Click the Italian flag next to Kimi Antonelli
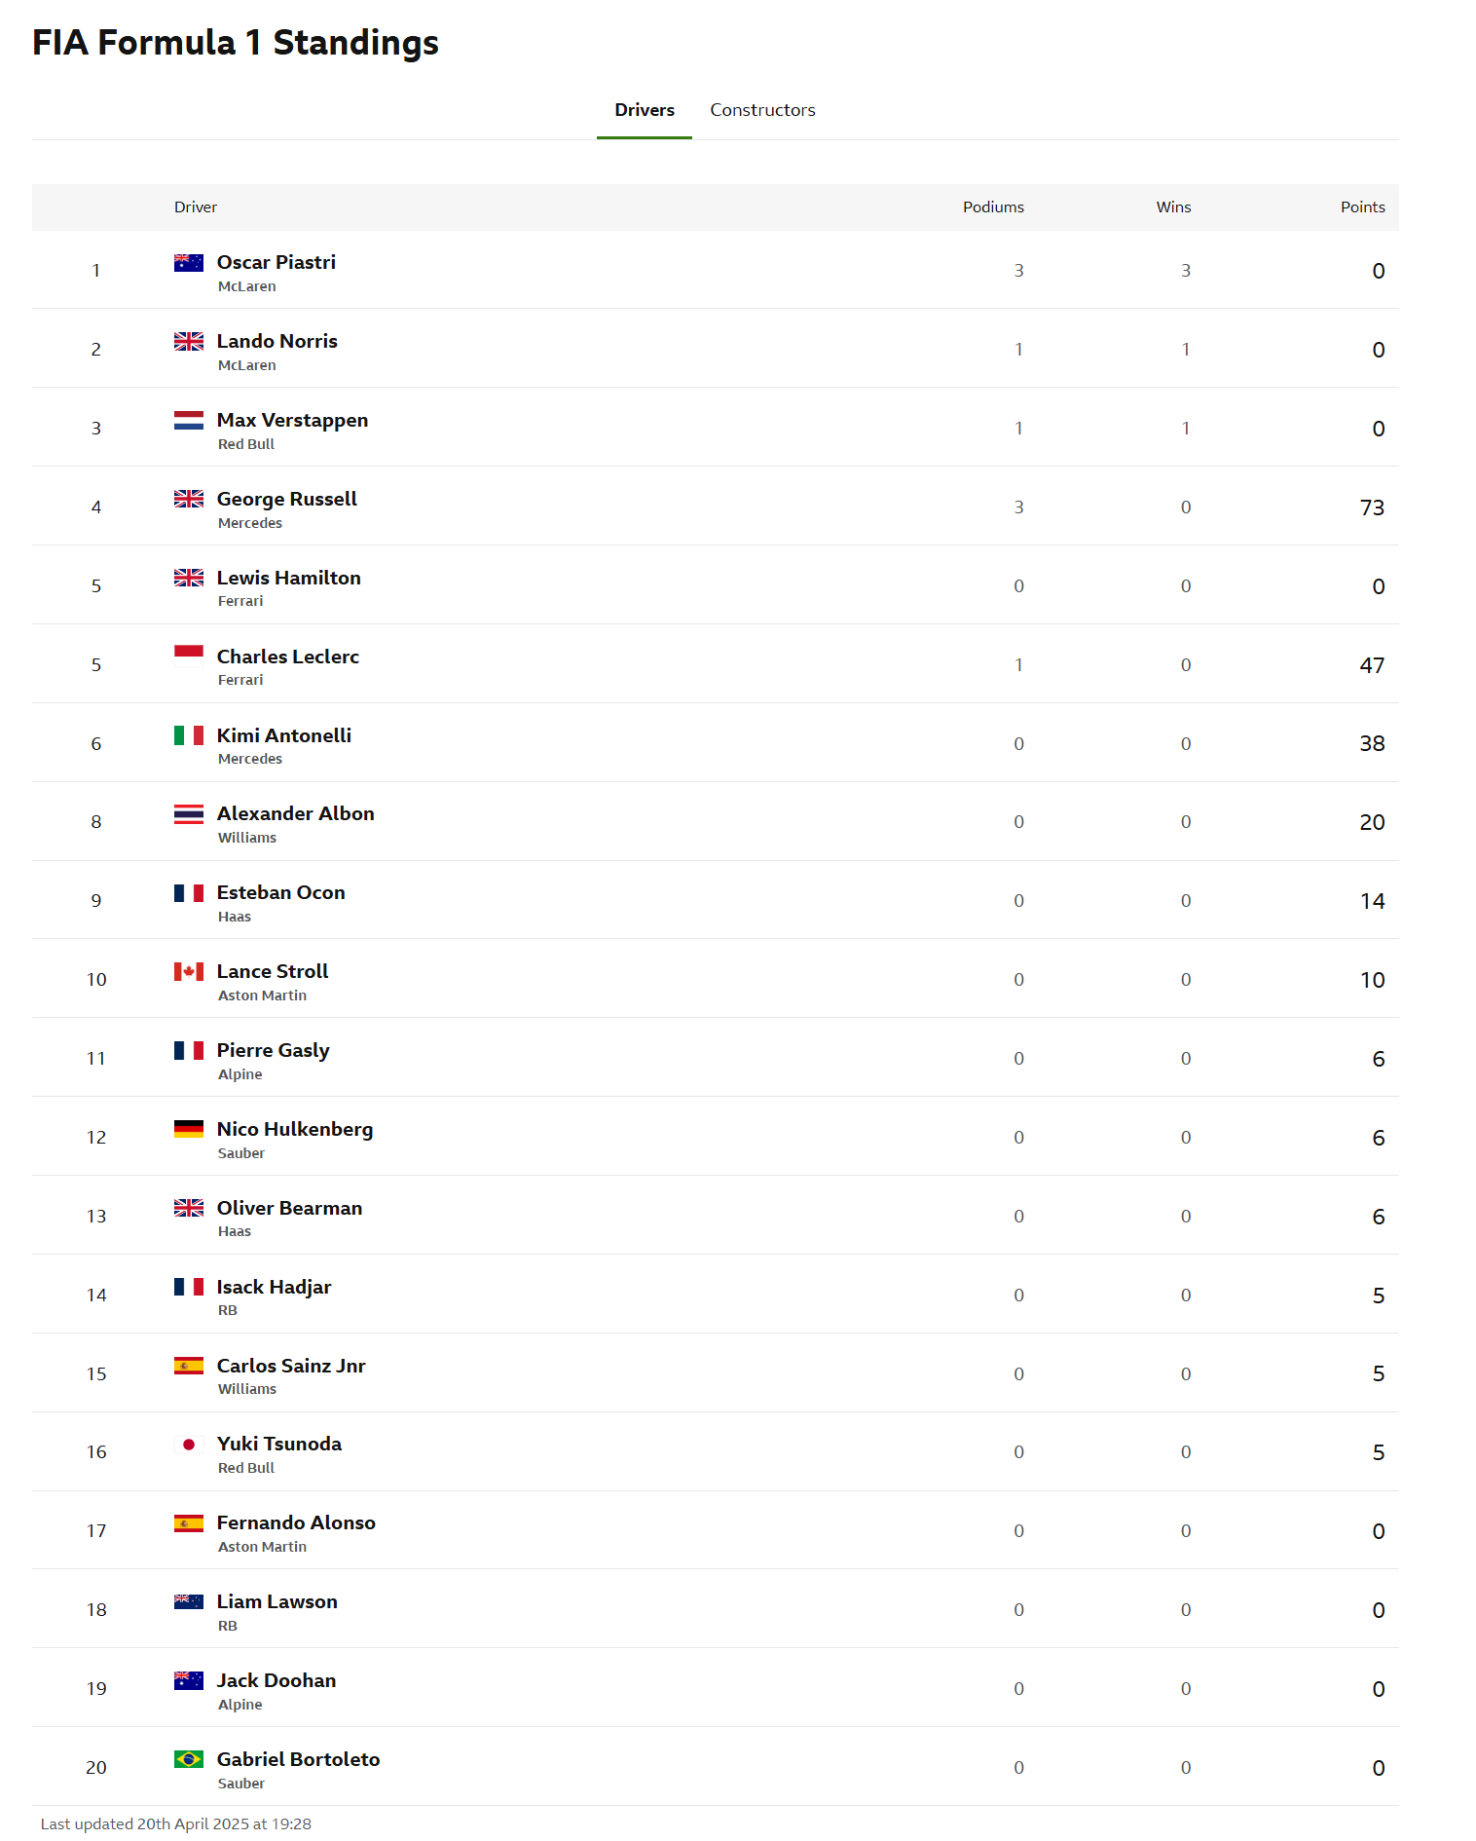 click(x=189, y=735)
